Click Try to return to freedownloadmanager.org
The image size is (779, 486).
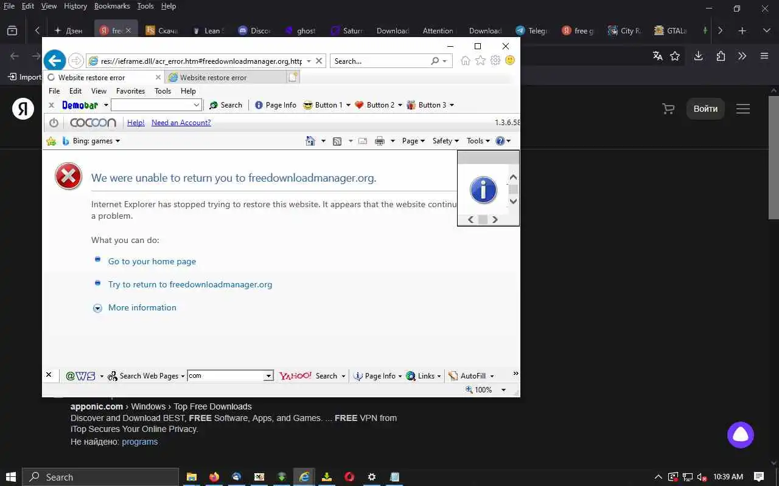pyautogui.click(x=190, y=284)
